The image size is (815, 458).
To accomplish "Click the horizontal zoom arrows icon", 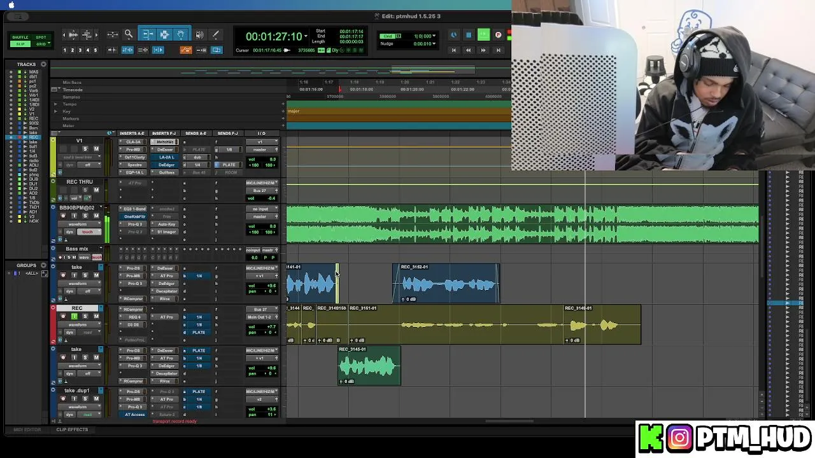I will (x=113, y=34).
